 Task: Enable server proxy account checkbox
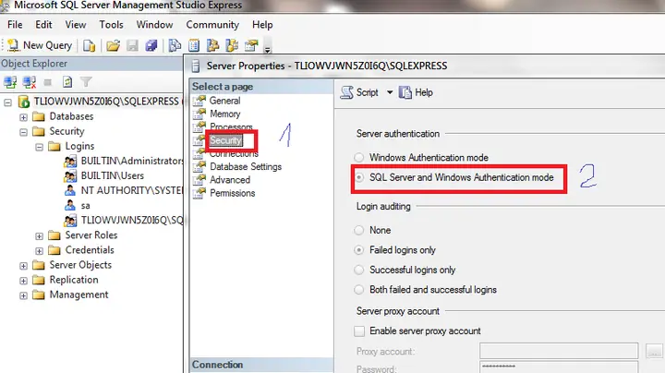359,331
